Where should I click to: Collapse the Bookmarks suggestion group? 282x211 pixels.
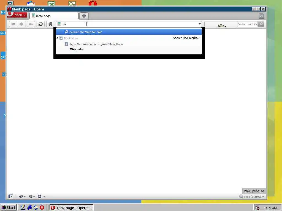(57, 38)
